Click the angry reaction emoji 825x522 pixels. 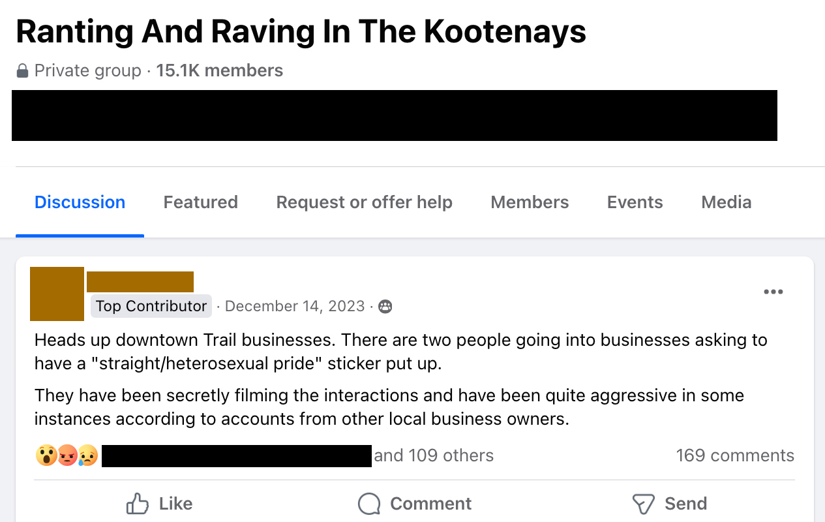coord(67,455)
